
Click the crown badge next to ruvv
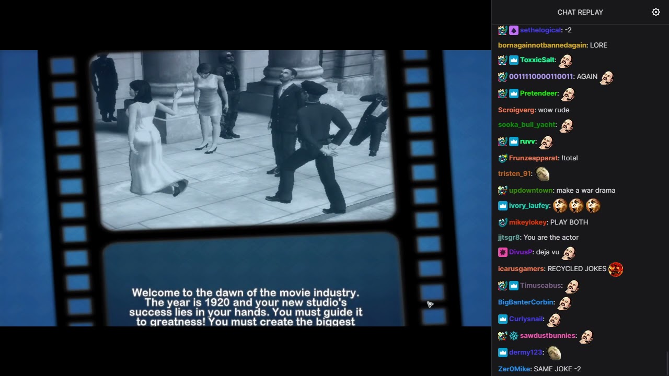[x=513, y=142]
